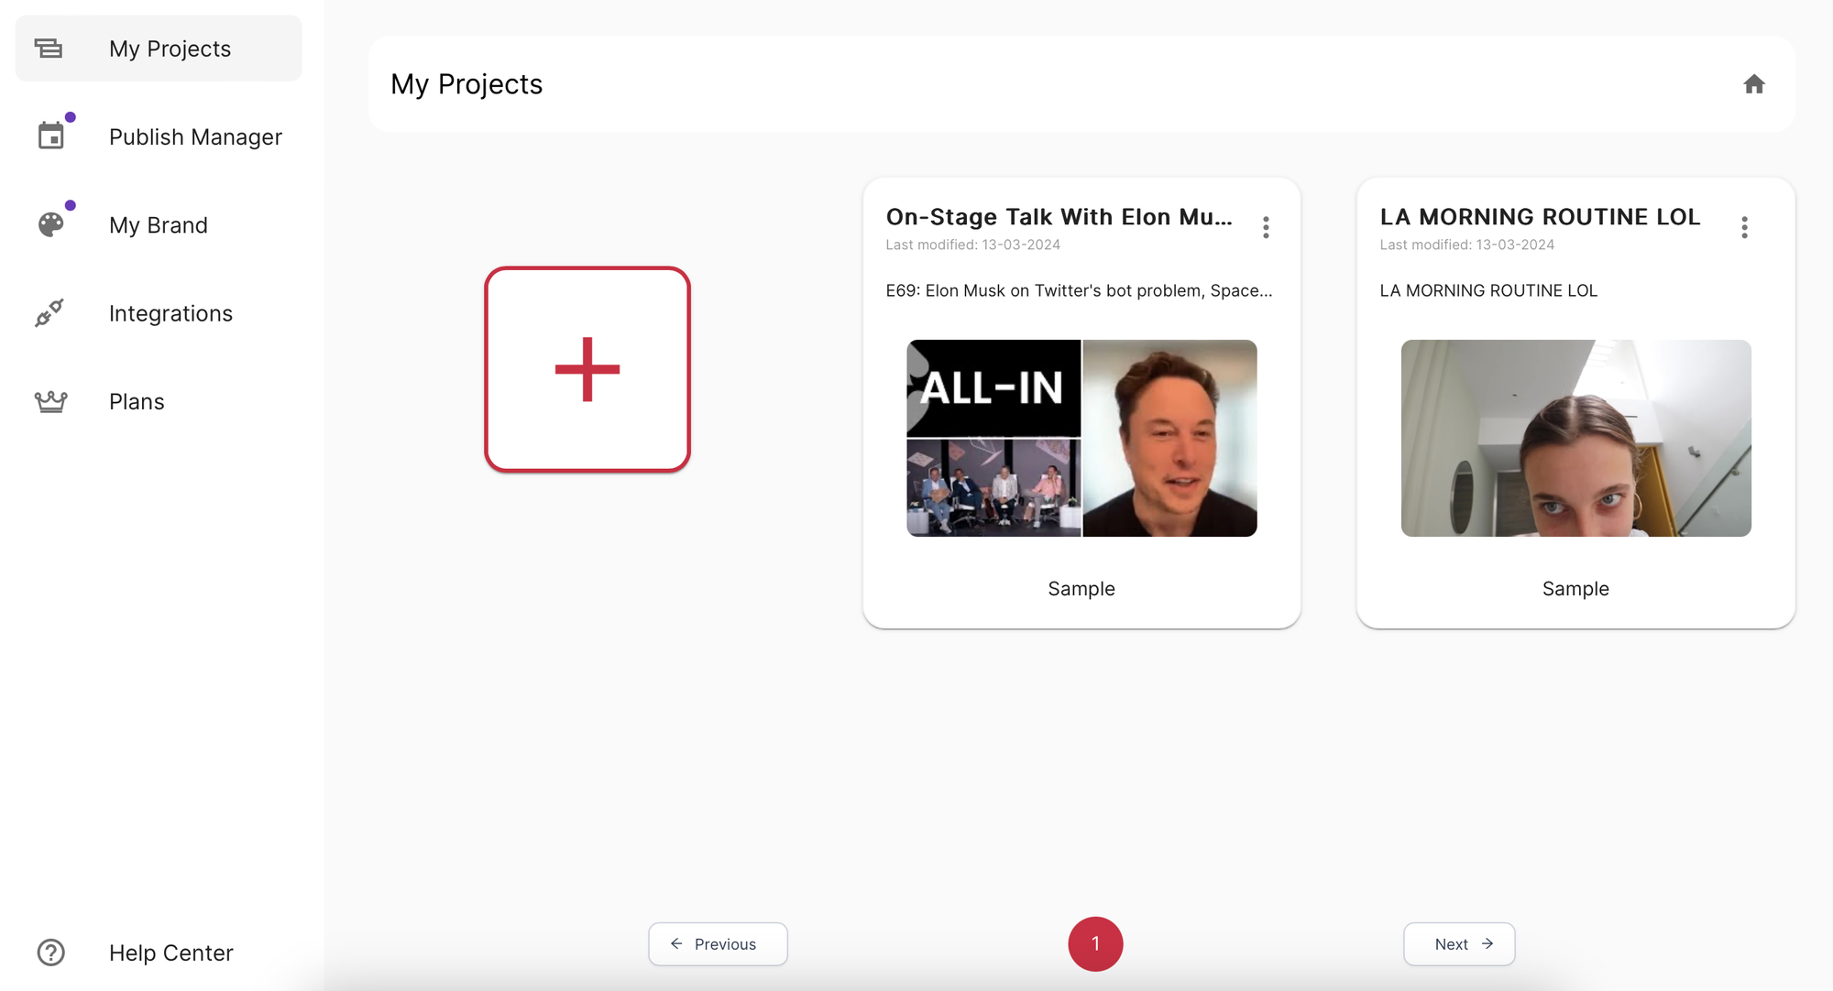The width and height of the screenshot is (1833, 991).
Task: Click the Plans crown icon
Action: [51, 401]
